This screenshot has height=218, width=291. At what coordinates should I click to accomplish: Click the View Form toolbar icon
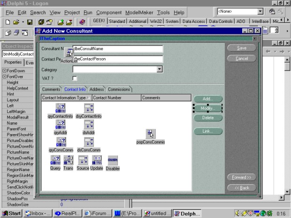click(16, 33)
